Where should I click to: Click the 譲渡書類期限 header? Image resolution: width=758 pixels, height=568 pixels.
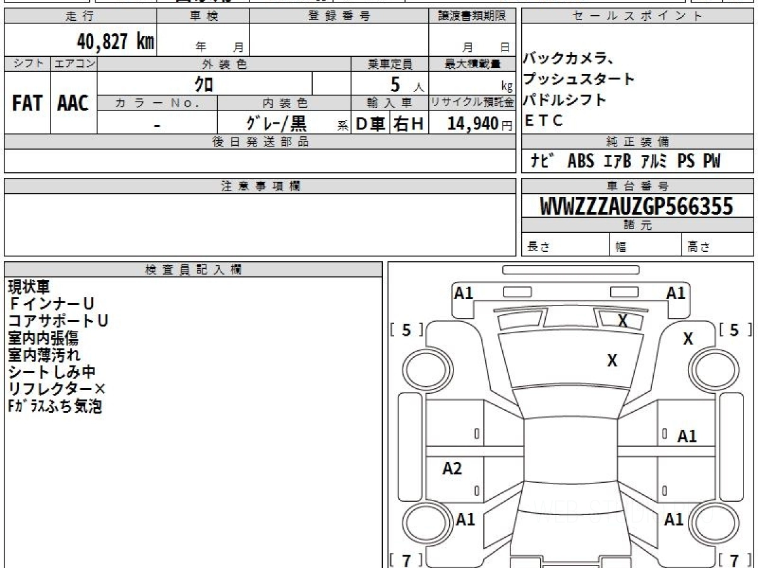point(472,16)
